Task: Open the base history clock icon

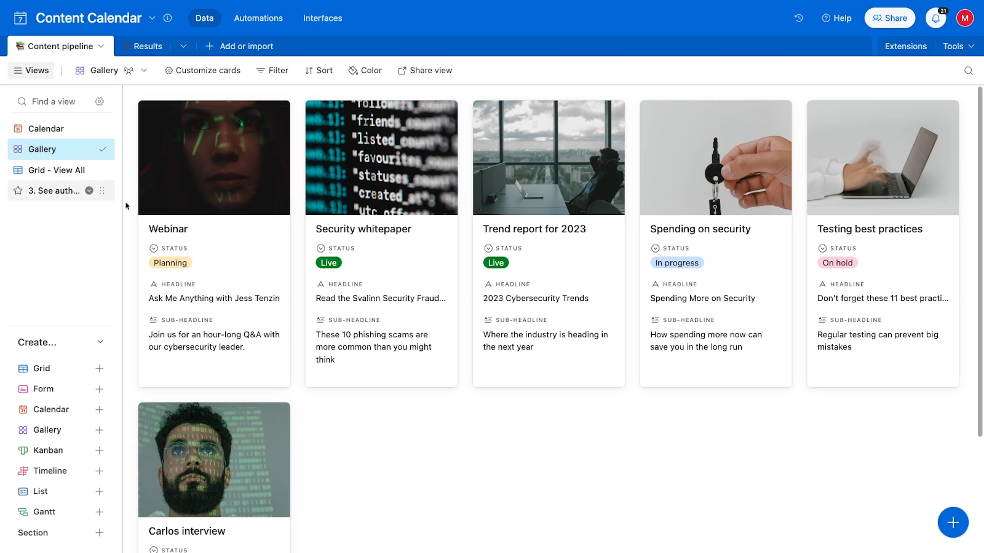Action: click(x=798, y=18)
